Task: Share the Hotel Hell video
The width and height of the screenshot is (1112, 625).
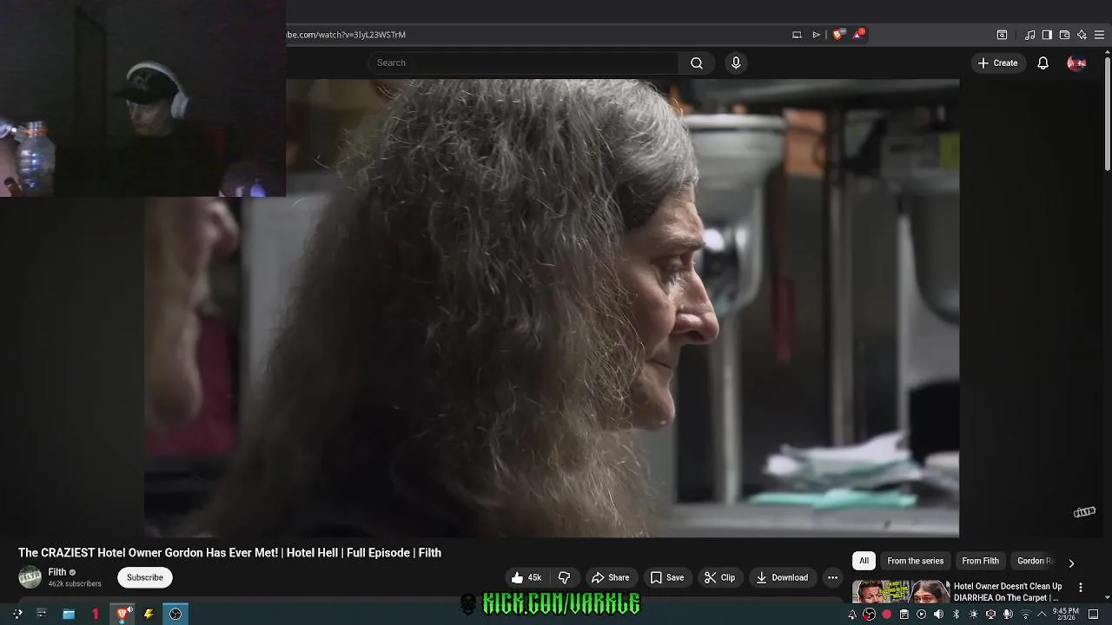Action: 610,577
